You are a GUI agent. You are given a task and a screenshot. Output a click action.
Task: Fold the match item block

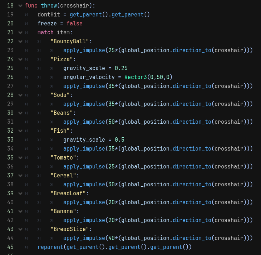tap(20, 33)
